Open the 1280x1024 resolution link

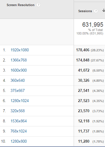point(20,101)
